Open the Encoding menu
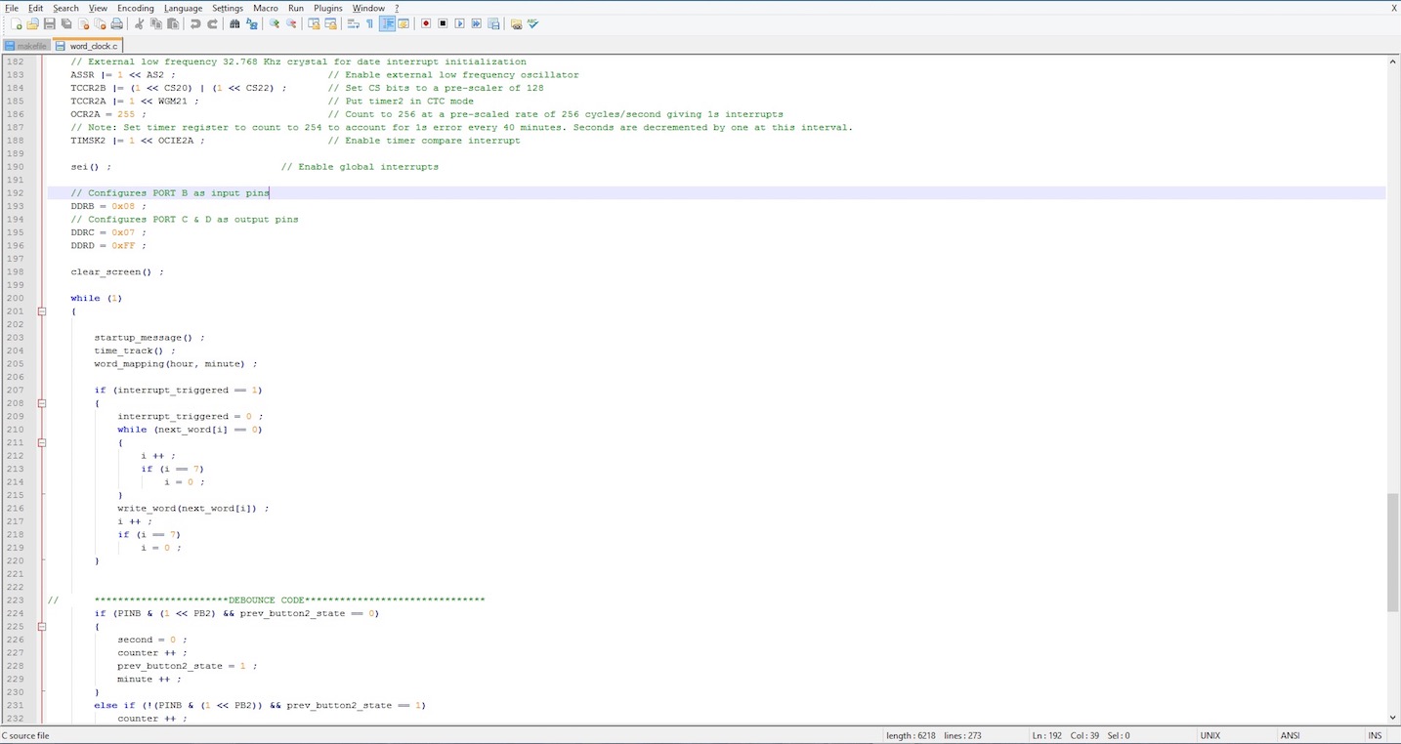Viewport: 1401px width, 744px height. pos(135,8)
